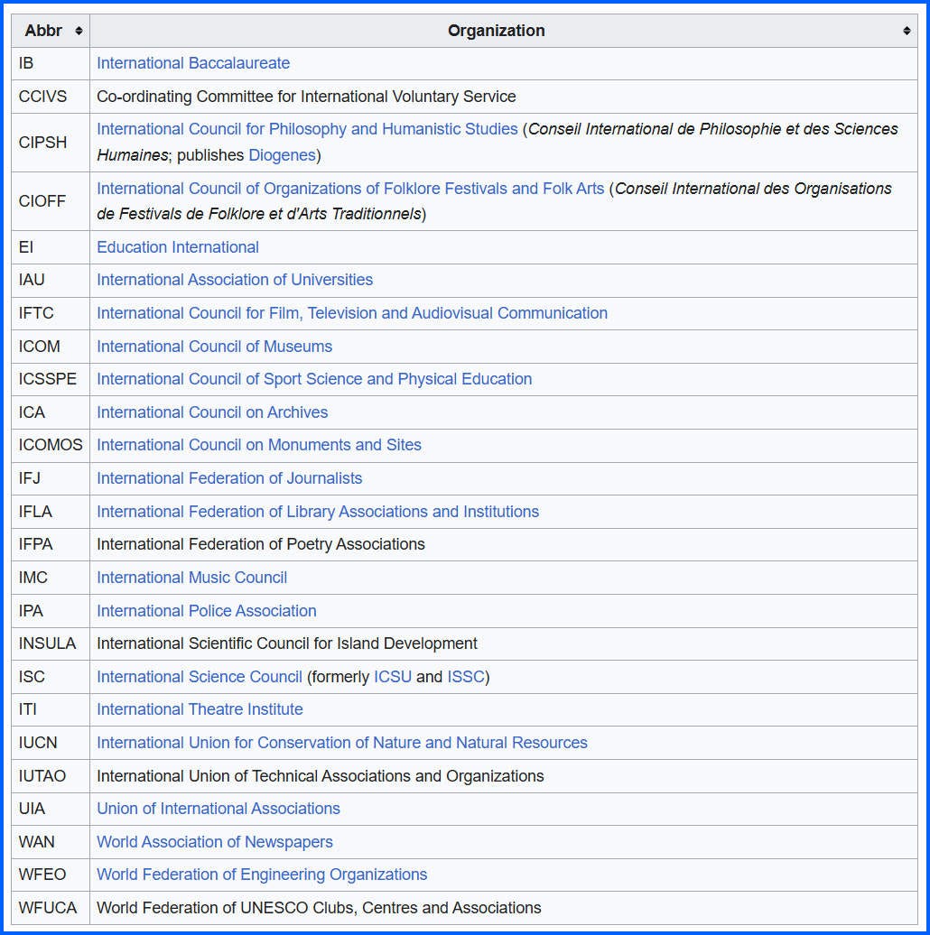Image resolution: width=930 pixels, height=935 pixels.
Task: Select International Federation of Poetry Associations text
Action: tap(261, 544)
